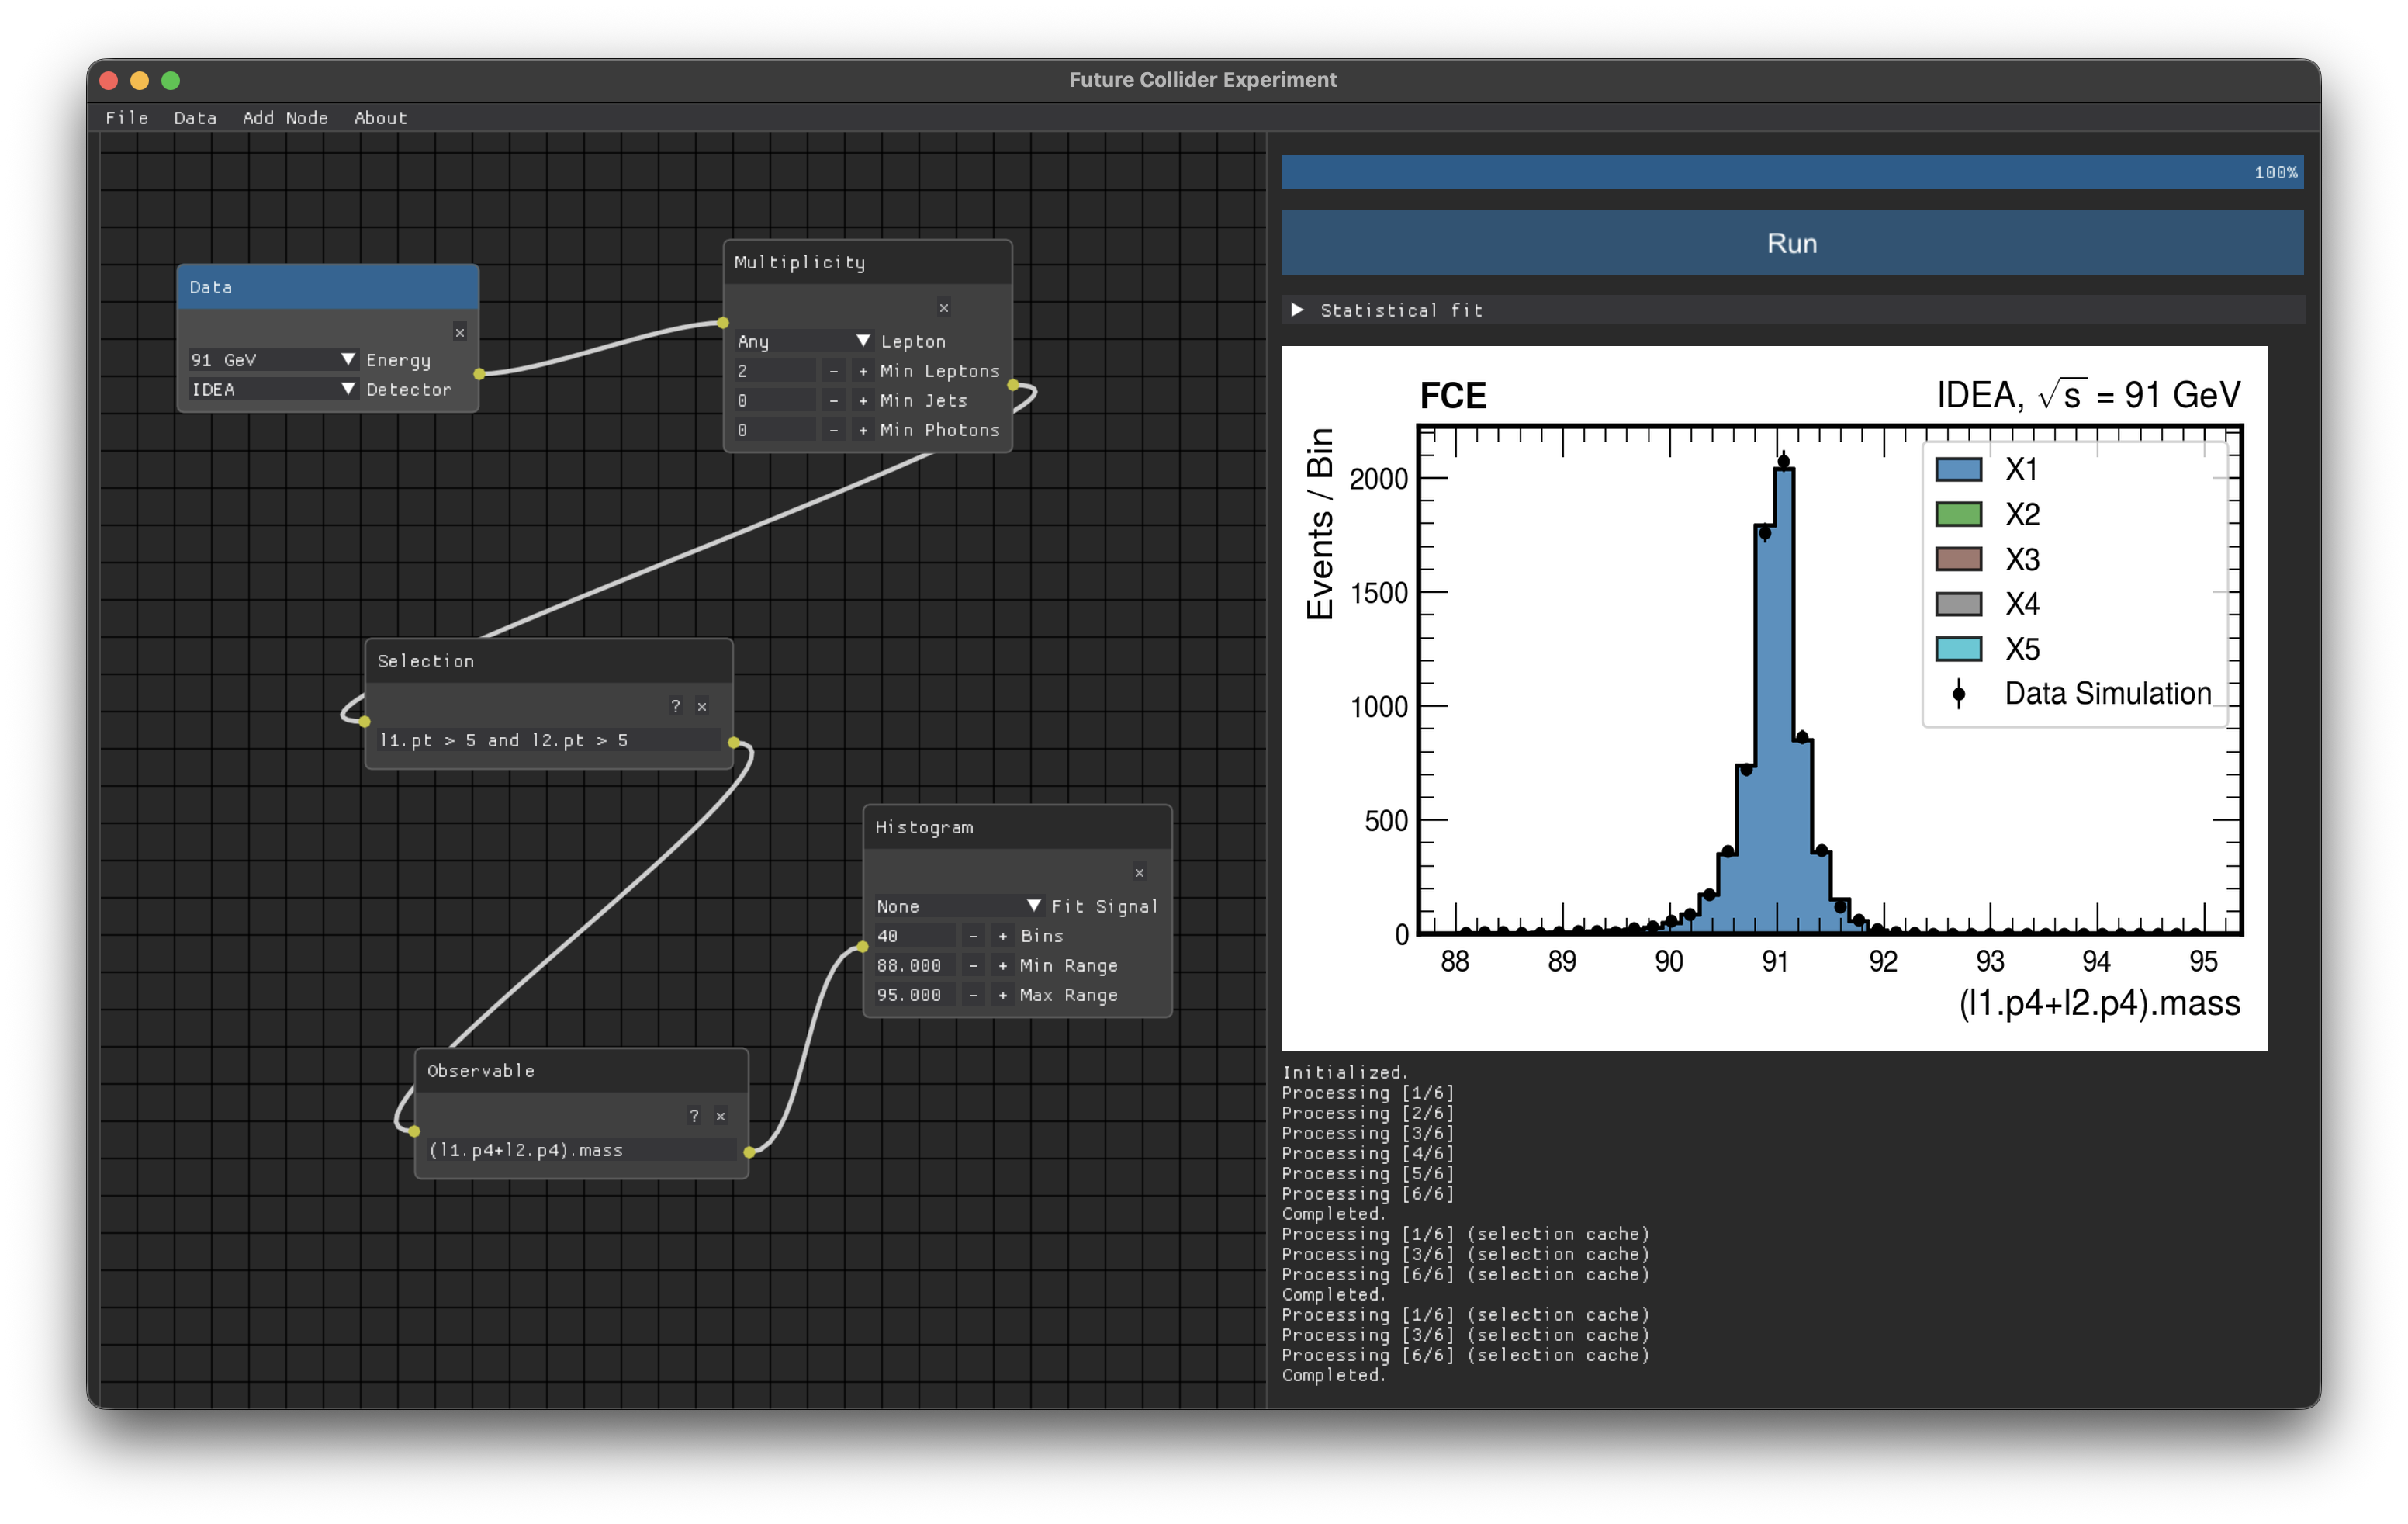This screenshot has height=1524, width=2408.
Task: Open the File menu
Action: click(x=127, y=118)
